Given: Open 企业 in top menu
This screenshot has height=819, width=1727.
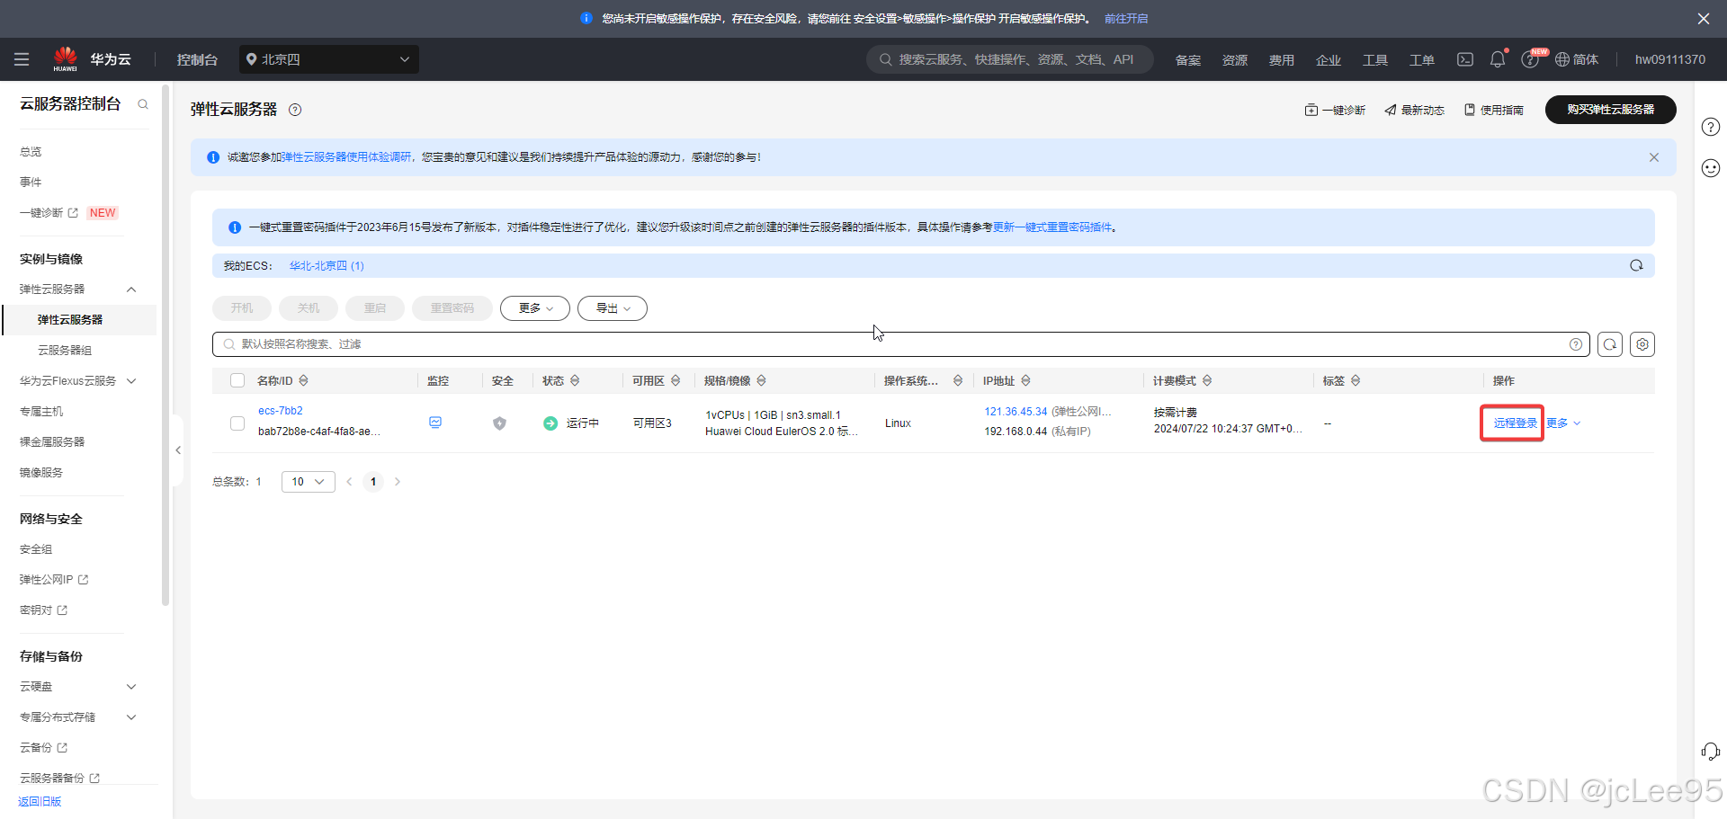Looking at the screenshot, I should pyautogui.click(x=1329, y=60).
